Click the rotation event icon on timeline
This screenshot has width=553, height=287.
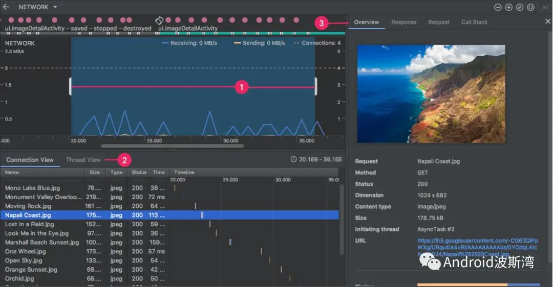pyautogui.click(x=159, y=20)
